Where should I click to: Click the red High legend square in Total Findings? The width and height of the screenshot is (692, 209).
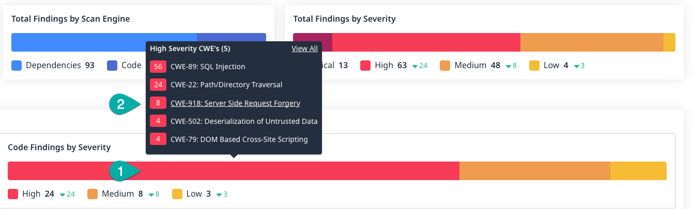[365, 66]
